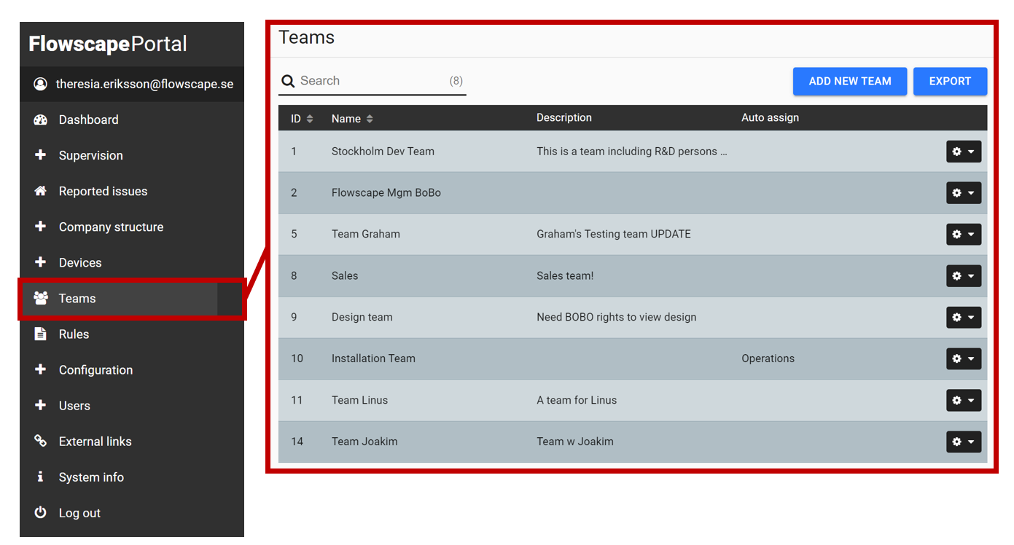The height and width of the screenshot is (545, 1014).
Task: Click 'A team for Linus' description
Action: tap(577, 401)
